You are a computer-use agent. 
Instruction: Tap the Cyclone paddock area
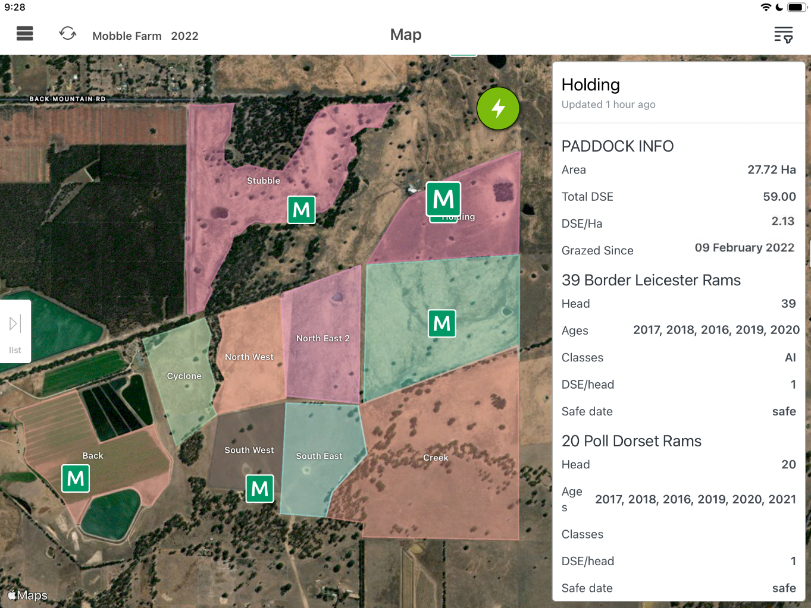pos(184,376)
